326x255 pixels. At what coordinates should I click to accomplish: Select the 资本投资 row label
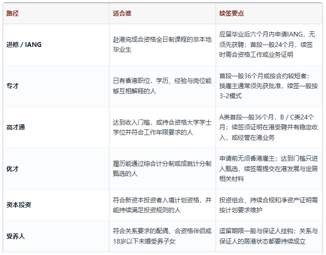click(18, 205)
